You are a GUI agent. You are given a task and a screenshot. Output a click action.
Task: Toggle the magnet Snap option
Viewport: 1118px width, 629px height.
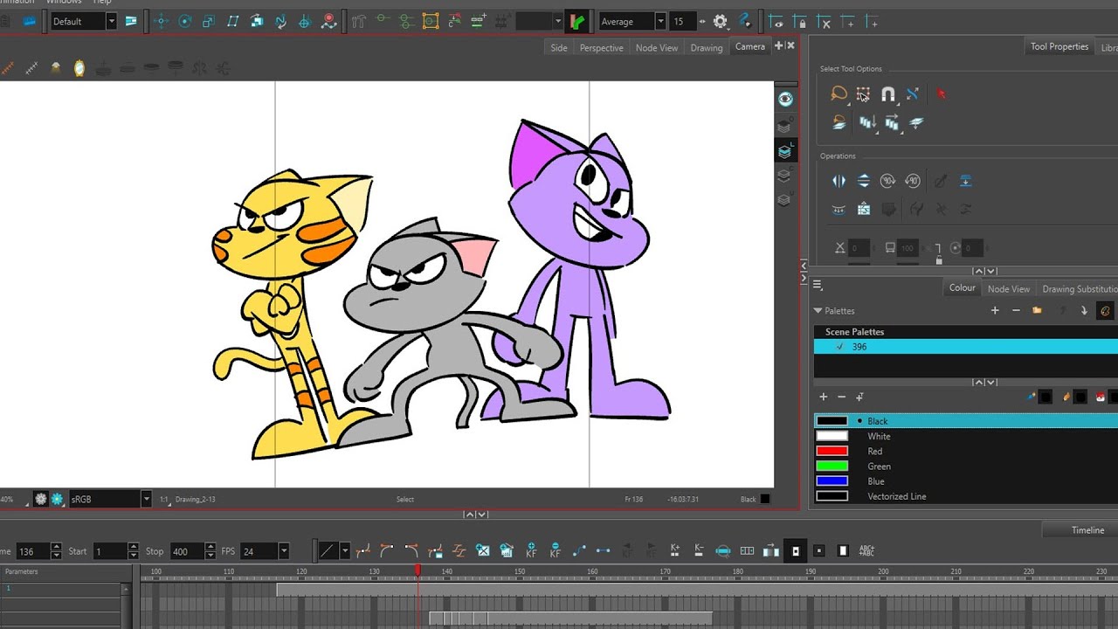click(887, 93)
